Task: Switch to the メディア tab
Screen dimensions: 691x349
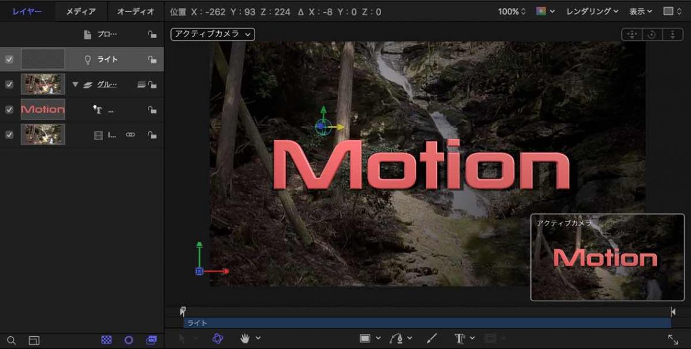Action: (81, 11)
